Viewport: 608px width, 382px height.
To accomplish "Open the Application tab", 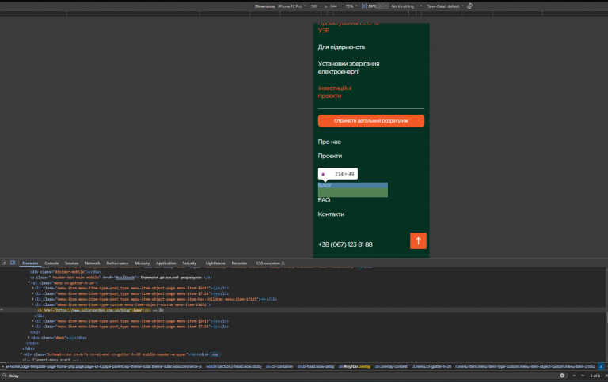I will [x=166, y=263].
